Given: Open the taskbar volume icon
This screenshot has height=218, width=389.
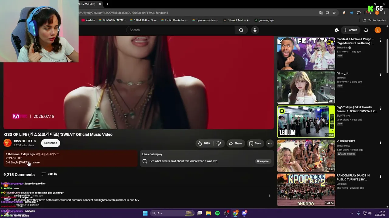Looking at the screenshot, I should (370, 213).
